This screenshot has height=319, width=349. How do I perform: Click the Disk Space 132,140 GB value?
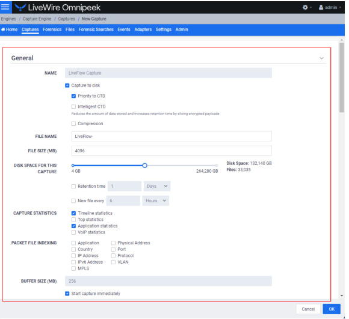261,163
